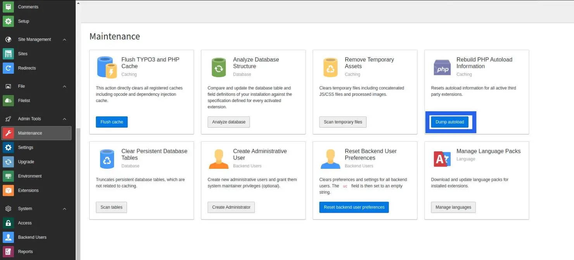The width and height of the screenshot is (574, 260).
Task: Click the Site Management group label
Action: tap(35, 40)
